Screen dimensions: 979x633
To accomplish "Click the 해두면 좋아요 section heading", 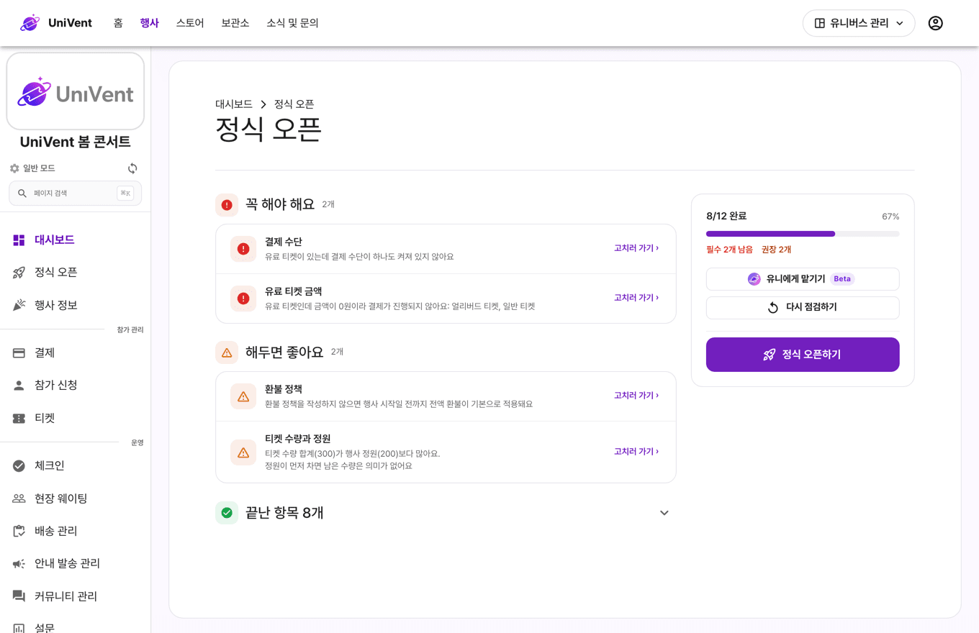I will tap(284, 352).
